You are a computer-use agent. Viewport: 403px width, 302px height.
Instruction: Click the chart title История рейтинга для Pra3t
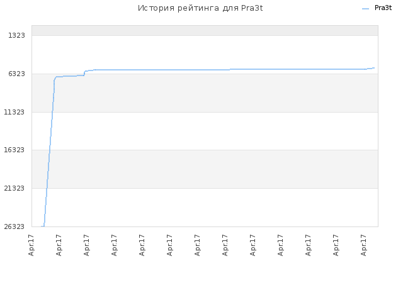pyautogui.click(x=200, y=8)
